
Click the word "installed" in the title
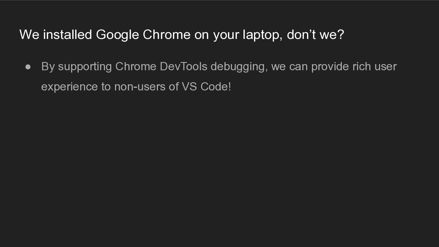(68, 35)
